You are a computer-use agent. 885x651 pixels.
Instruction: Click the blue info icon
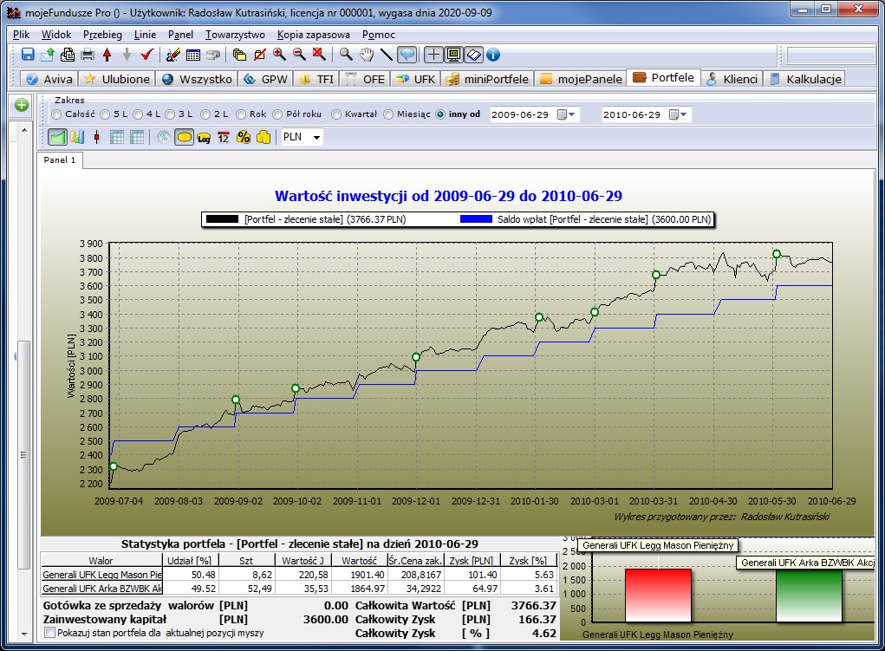(493, 55)
